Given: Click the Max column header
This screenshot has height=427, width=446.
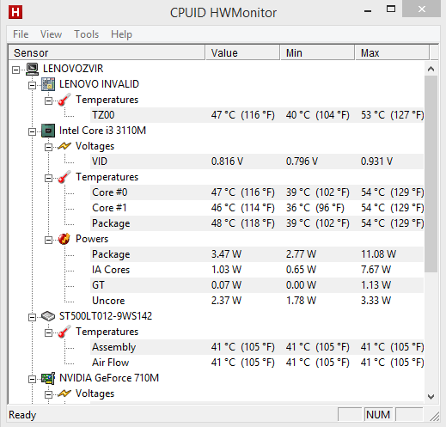Looking at the screenshot, I should pyautogui.click(x=392, y=52).
